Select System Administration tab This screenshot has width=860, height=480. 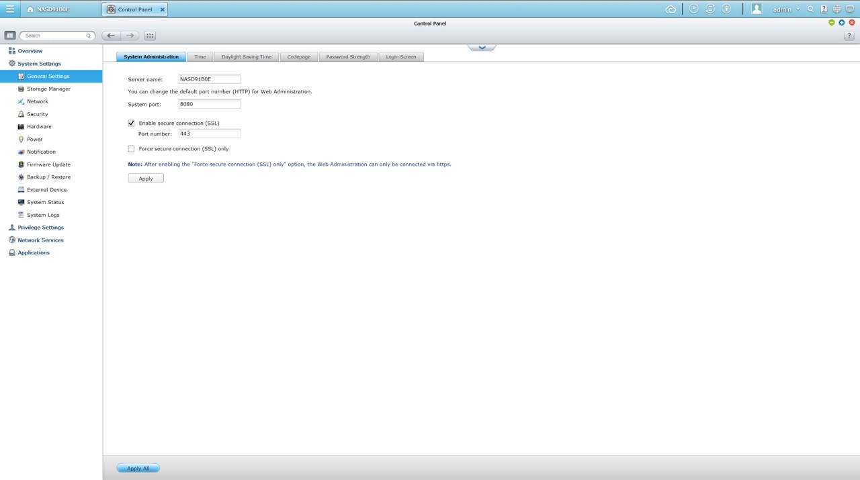point(151,56)
